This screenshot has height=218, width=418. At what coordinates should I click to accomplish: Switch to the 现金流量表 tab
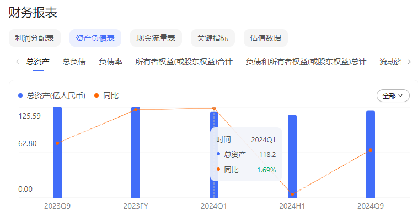pos(156,38)
